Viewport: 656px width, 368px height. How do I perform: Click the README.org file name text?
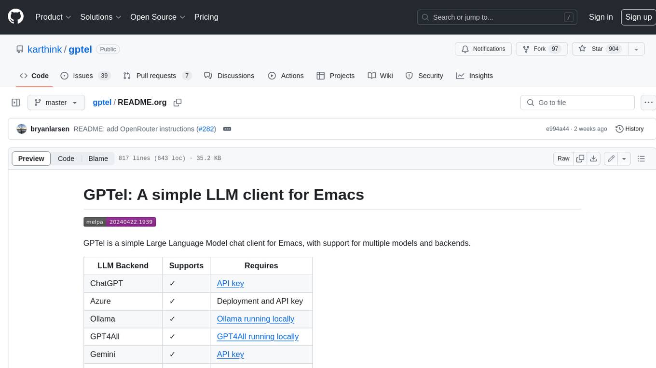coord(142,102)
